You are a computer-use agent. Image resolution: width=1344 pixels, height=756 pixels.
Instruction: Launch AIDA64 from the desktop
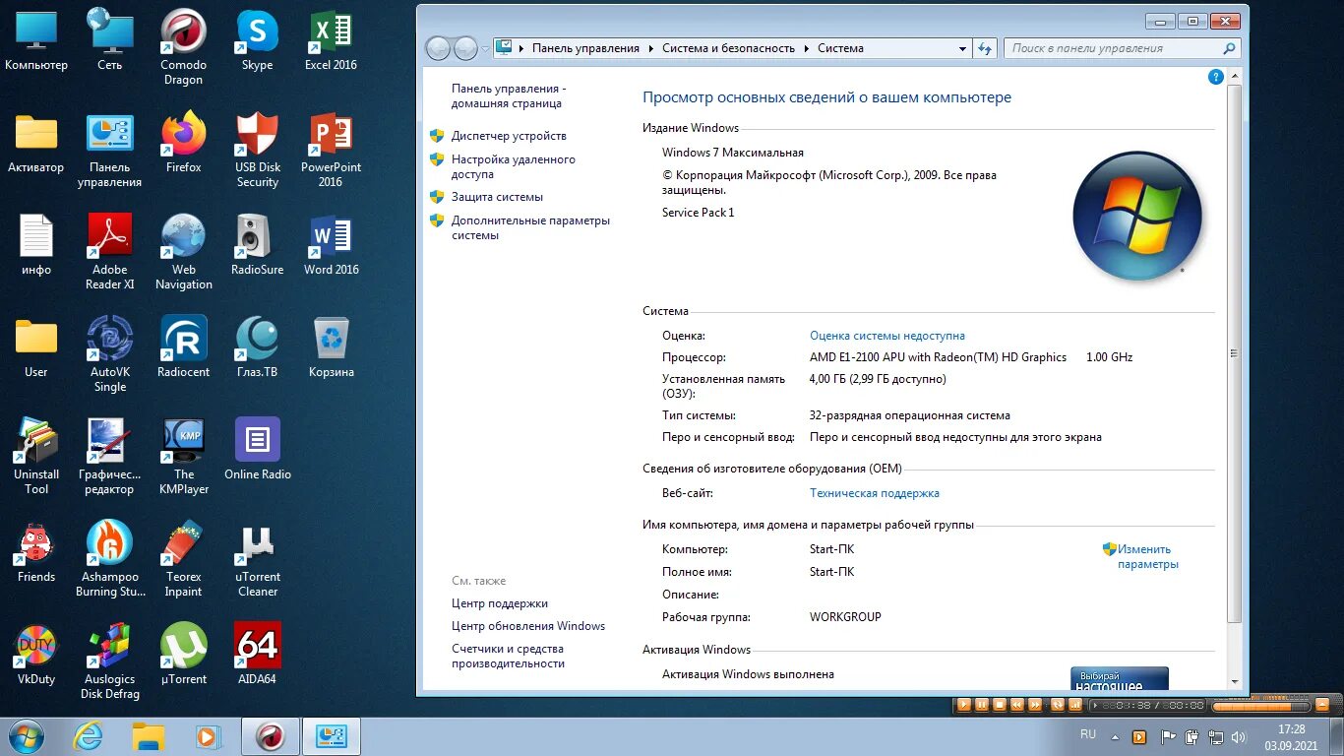[x=257, y=654]
